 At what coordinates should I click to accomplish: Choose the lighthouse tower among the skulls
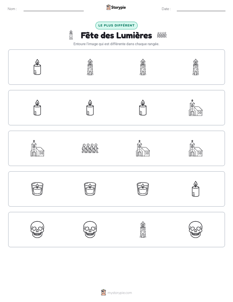coord(143,229)
